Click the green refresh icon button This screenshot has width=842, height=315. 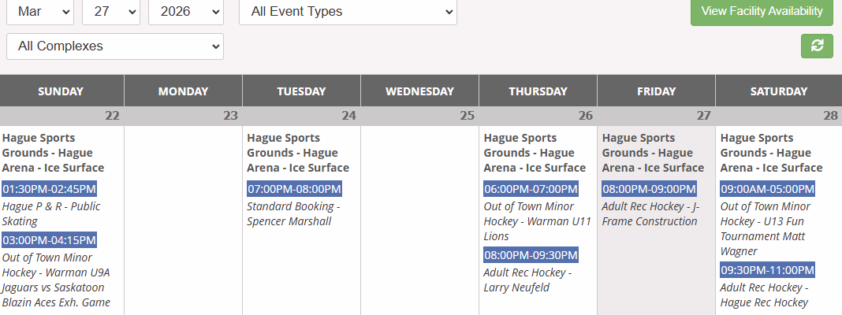click(x=817, y=46)
